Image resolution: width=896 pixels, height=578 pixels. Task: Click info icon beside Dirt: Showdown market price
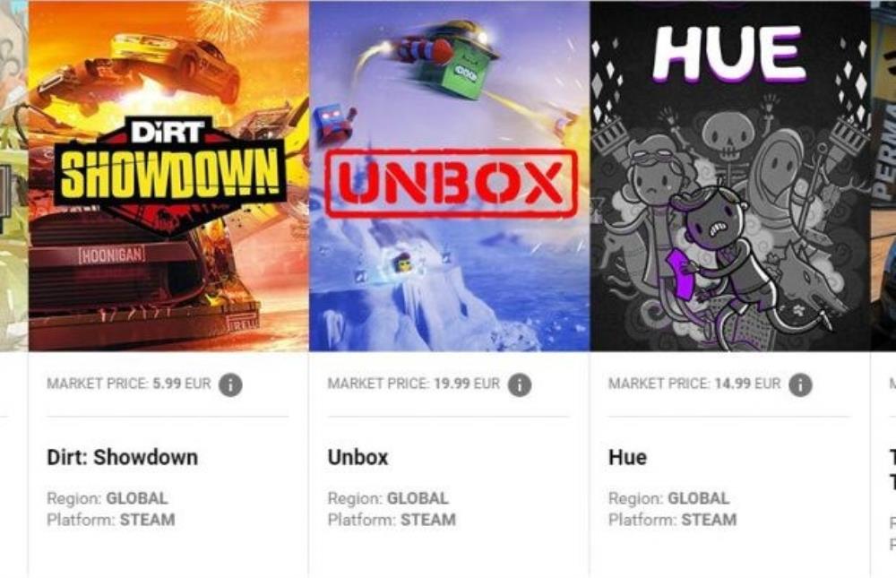(230, 384)
